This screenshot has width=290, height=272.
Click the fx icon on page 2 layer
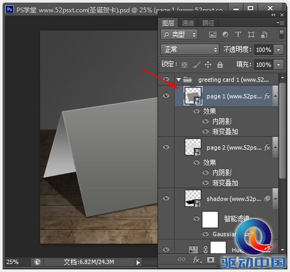pyautogui.click(x=267, y=147)
